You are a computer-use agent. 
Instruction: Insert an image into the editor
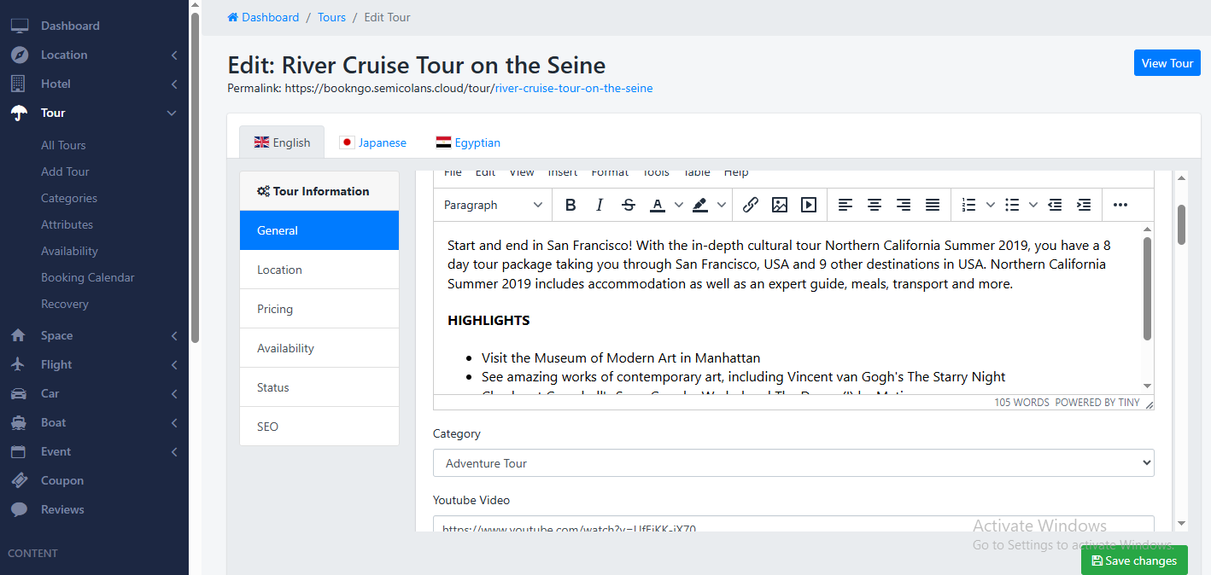coord(780,205)
